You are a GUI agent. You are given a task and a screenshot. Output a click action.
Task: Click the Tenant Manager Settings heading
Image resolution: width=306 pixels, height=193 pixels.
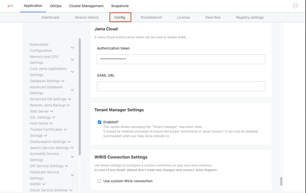(119, 110)
